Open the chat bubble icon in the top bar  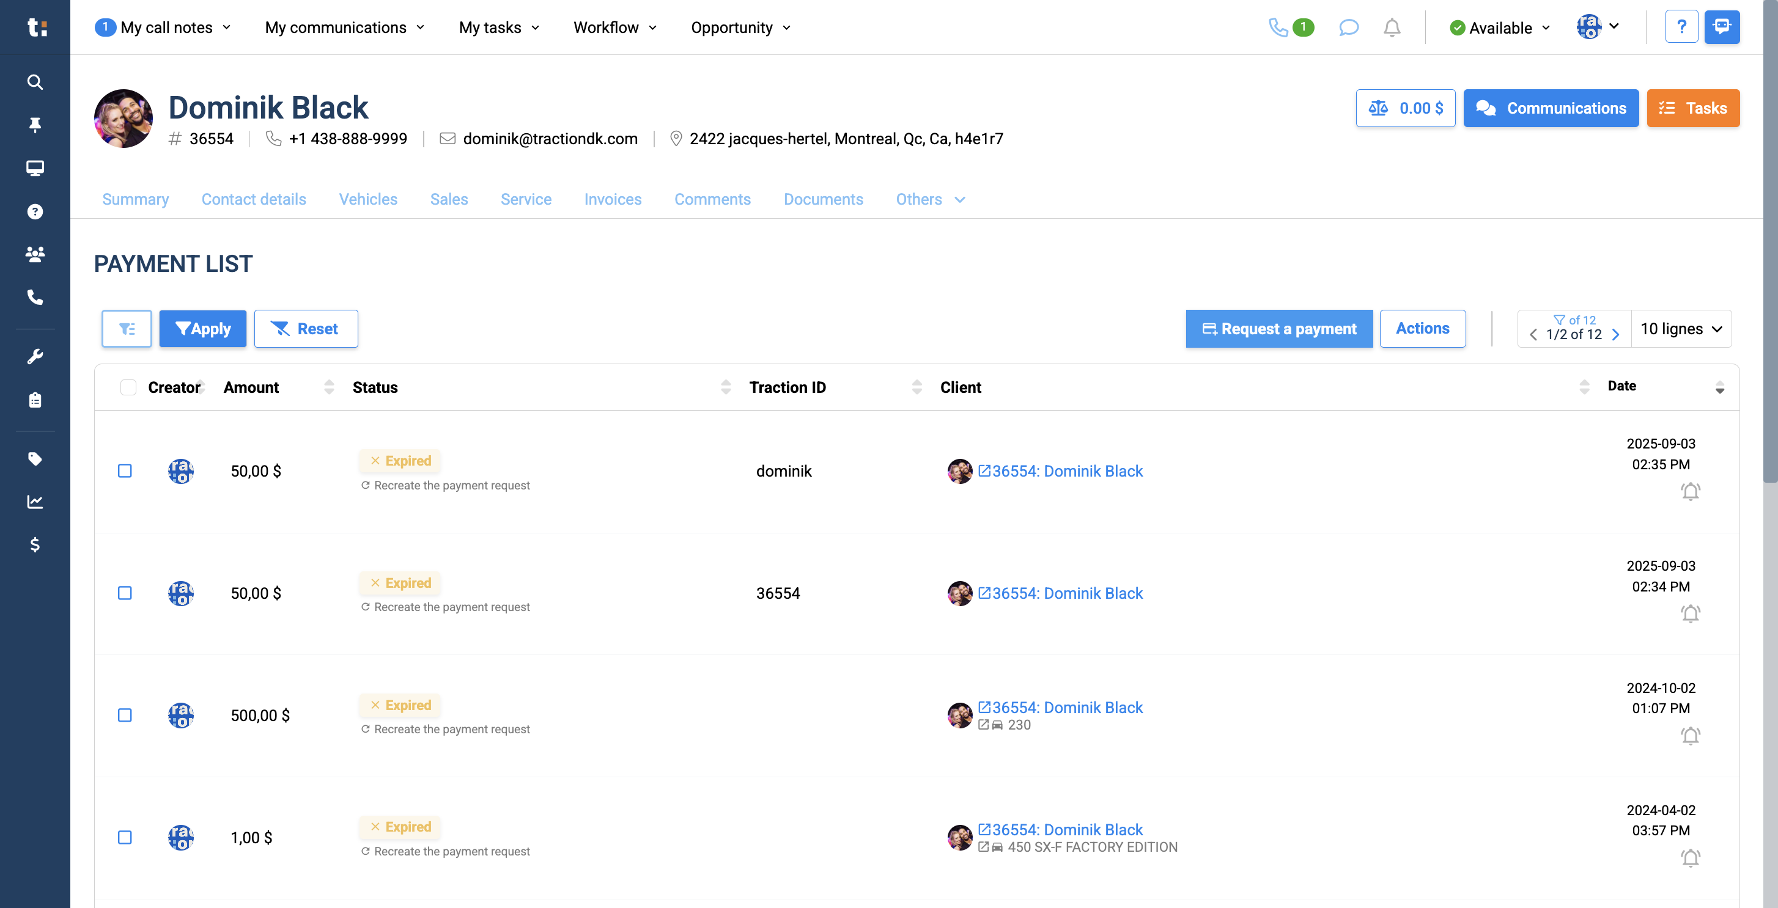click(x=1349, y=27)
